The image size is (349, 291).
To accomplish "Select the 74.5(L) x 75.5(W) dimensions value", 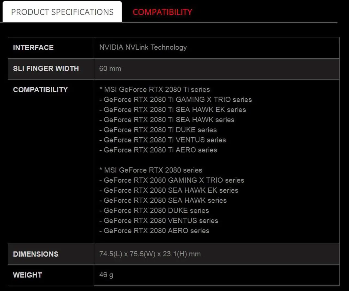I will [150, 254].
